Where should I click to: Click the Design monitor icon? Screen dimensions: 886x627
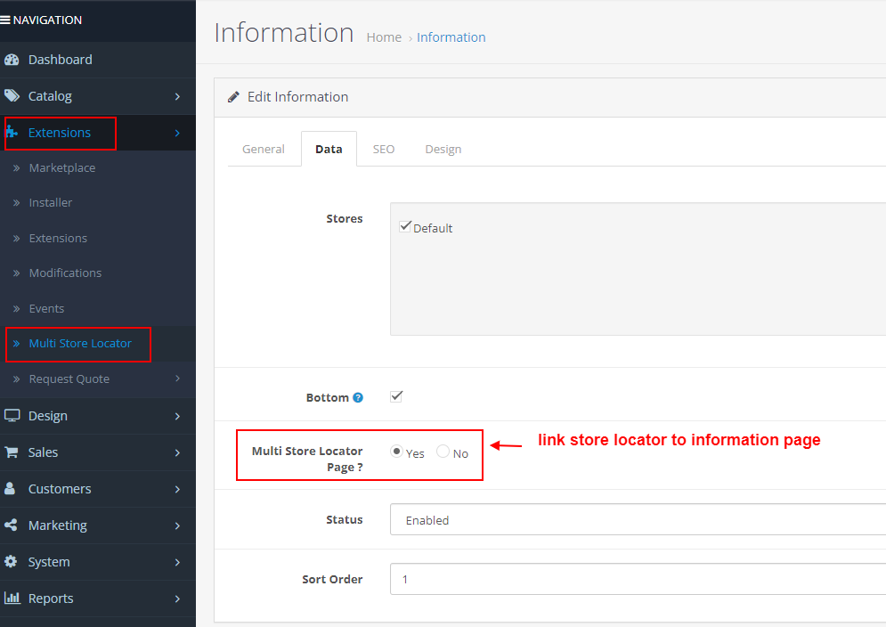pos(12,416)
